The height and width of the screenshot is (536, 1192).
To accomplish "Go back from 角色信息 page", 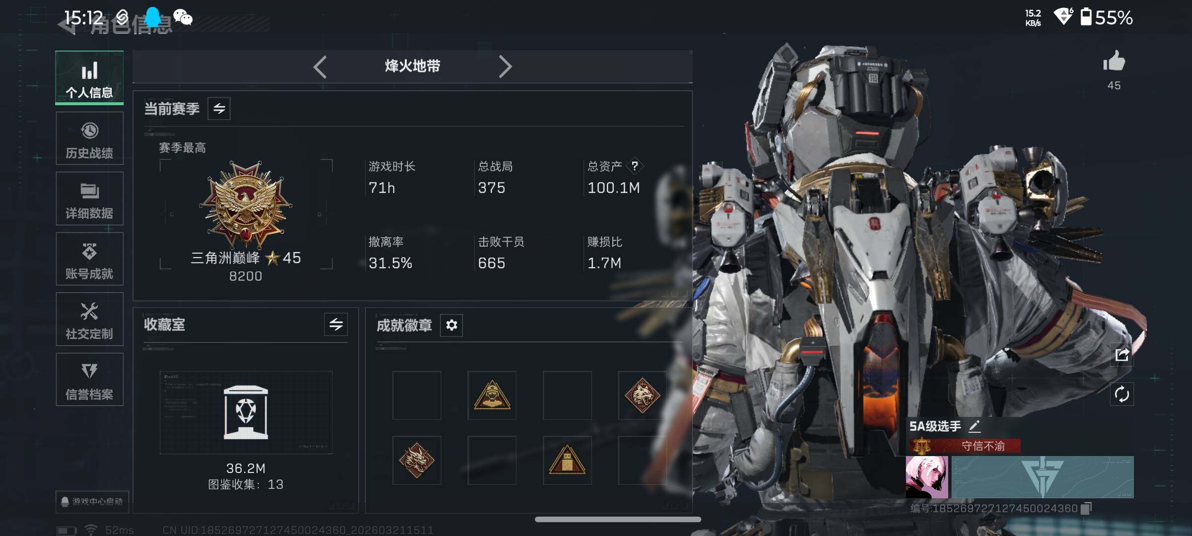I will click(68, 25).
